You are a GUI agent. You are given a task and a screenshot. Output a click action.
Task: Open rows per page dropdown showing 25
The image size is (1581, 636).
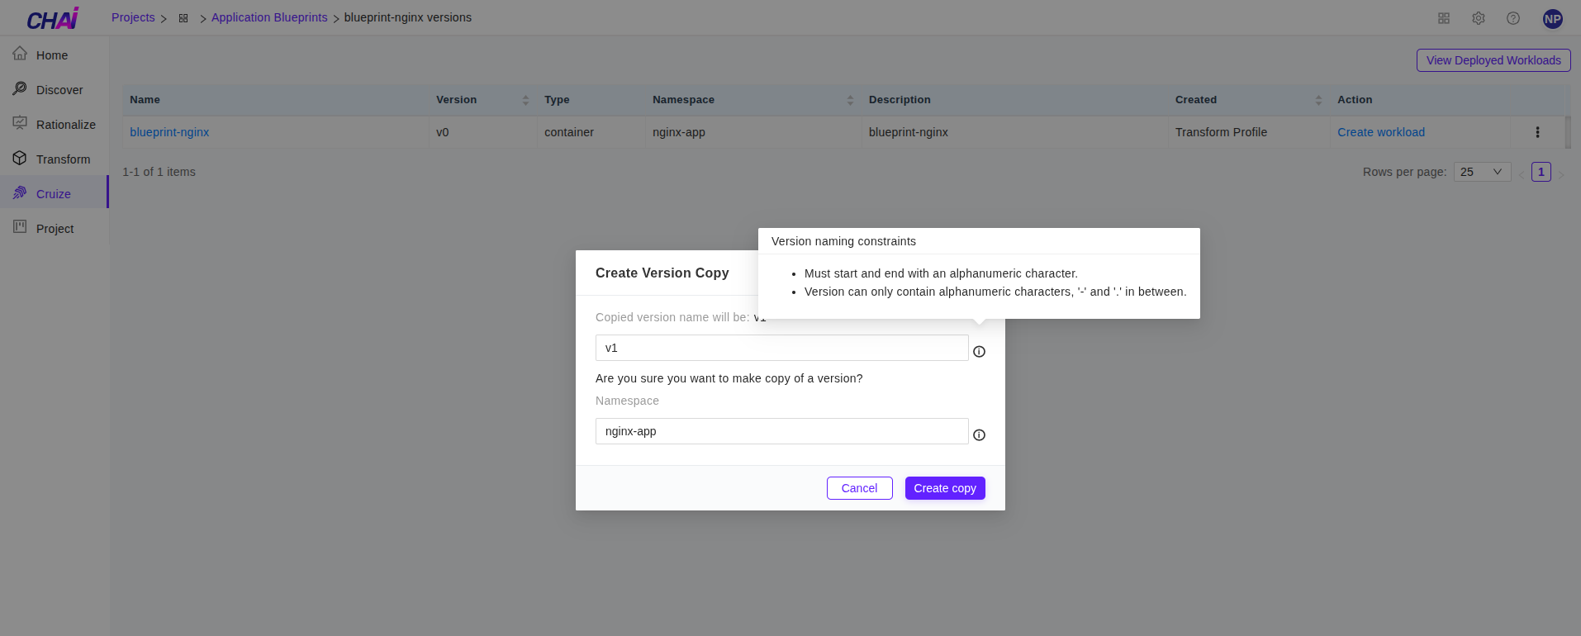click(x=1481, y=172)
